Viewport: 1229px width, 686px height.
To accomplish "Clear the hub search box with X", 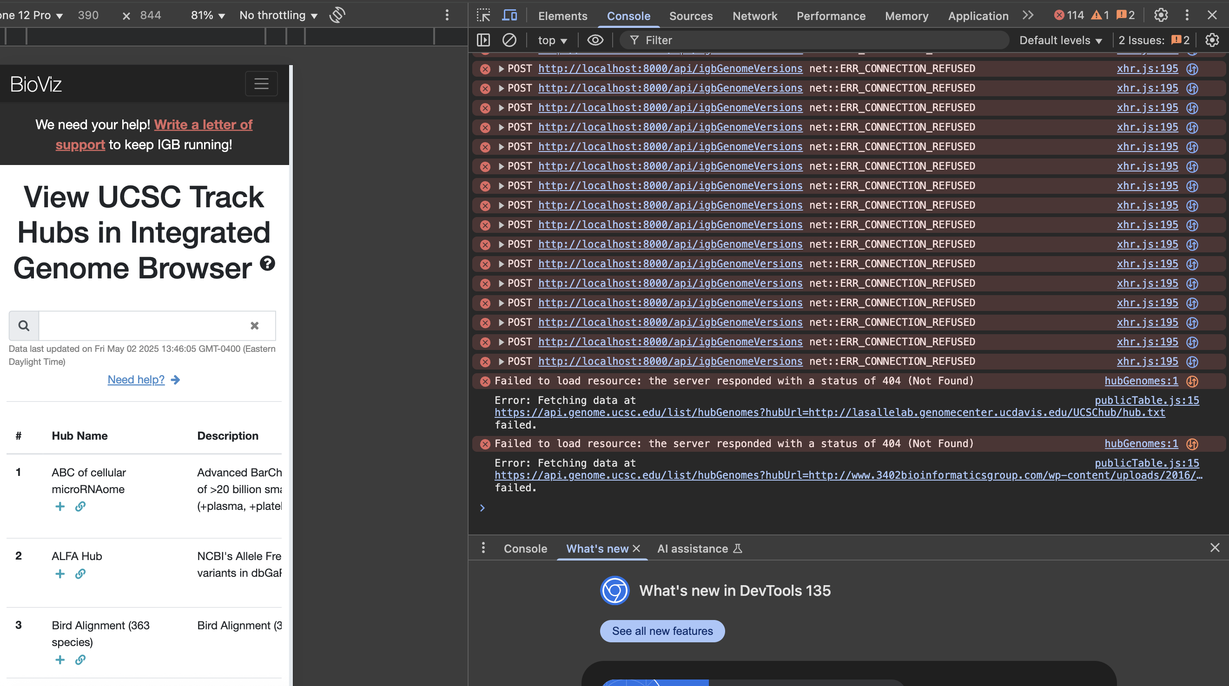I will coord(254,326).
